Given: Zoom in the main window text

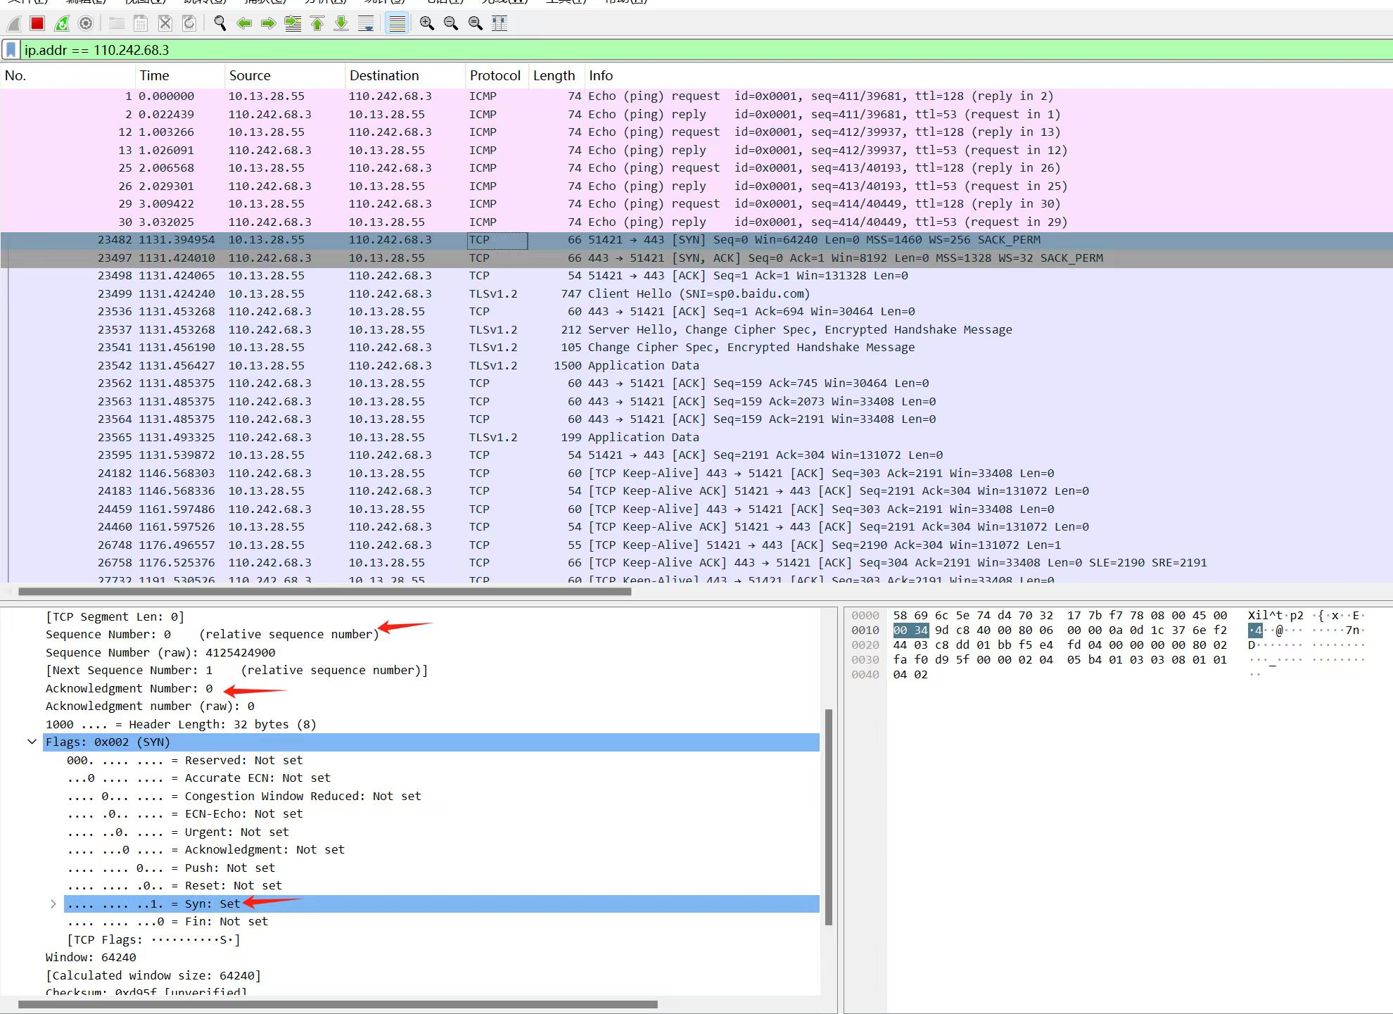Looking at the screenshot, I should point(427,24).
